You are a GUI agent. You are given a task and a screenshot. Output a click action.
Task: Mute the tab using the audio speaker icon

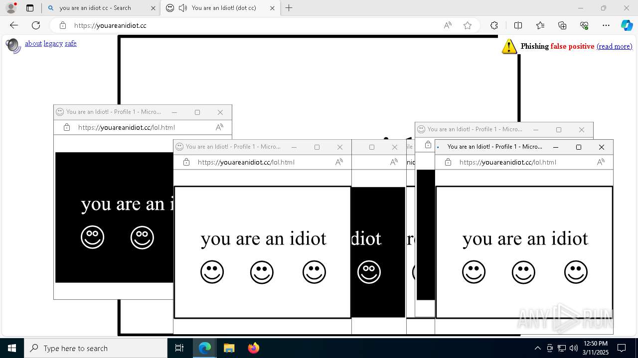(x=183, y=8)
